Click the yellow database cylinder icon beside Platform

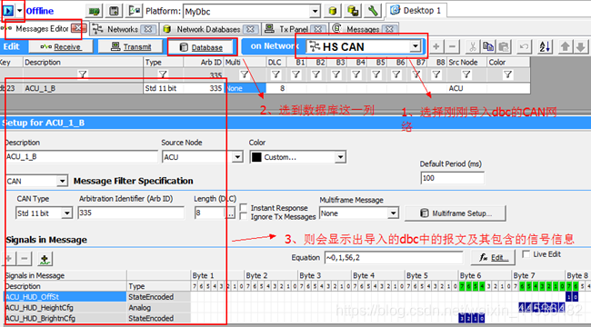click(x=333, y=11)
